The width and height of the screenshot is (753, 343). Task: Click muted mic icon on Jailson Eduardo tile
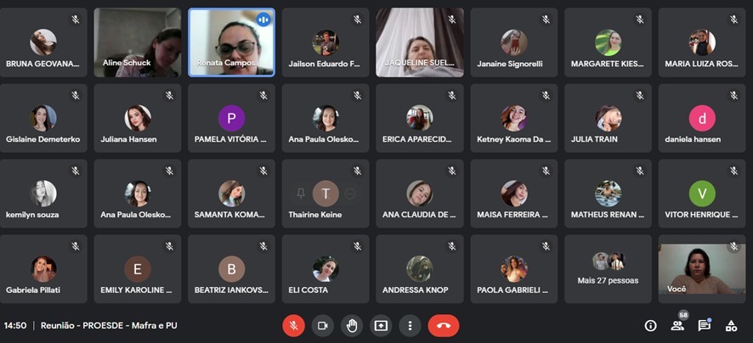[x=357, y=20]
